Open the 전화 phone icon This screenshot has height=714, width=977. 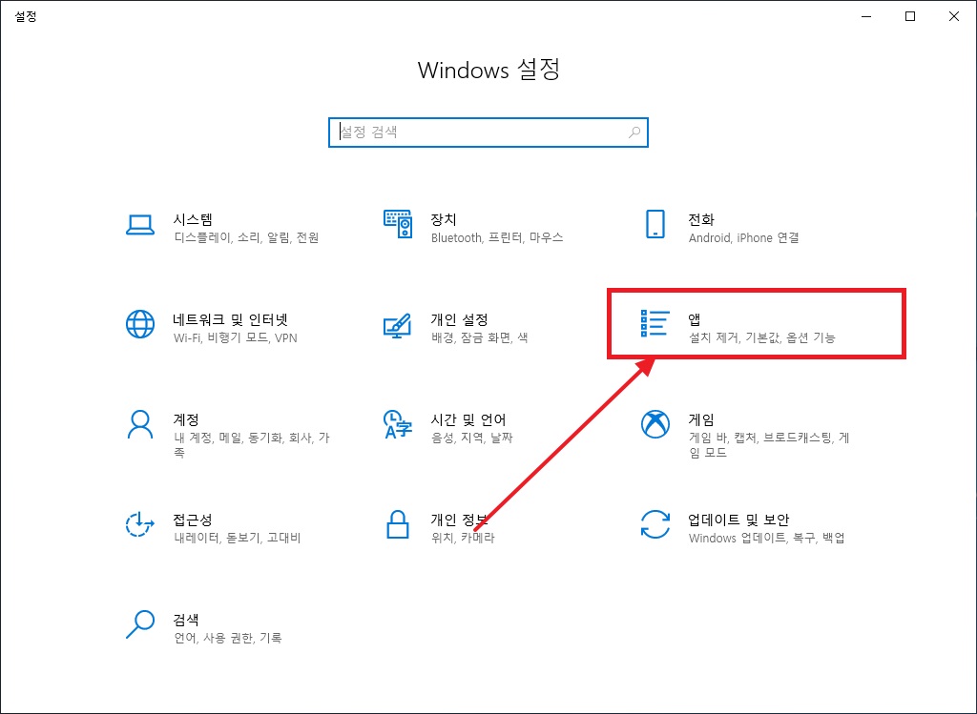click(x=655, y=224)
